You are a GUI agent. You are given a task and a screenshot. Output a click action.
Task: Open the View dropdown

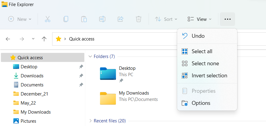pyautogui.click(x=199, y=19)
